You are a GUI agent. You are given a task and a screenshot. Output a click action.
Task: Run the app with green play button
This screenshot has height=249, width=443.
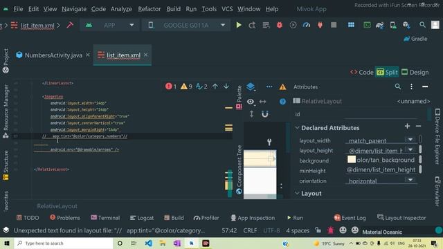[239, 25]
